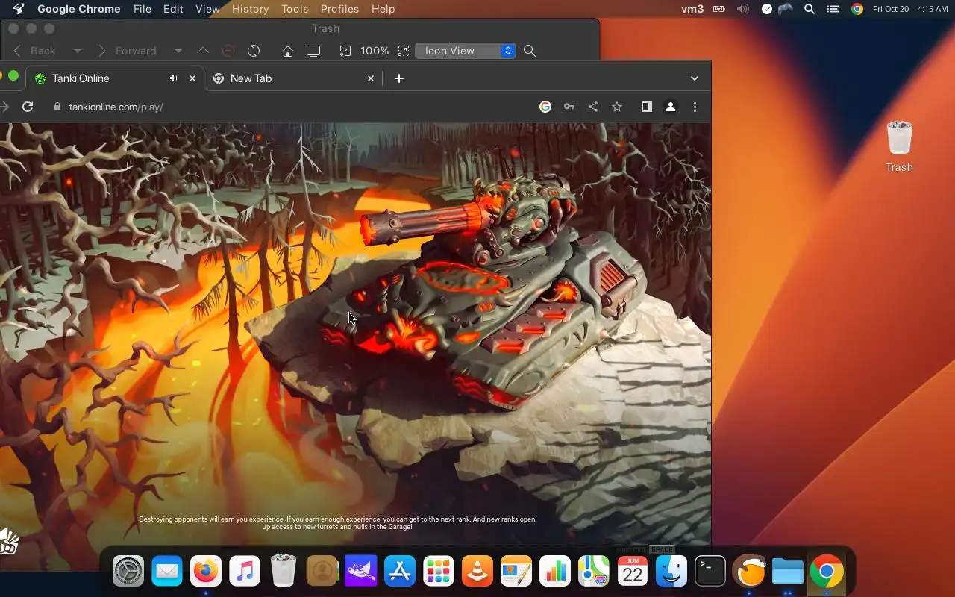Open the Help menu

pos(383,9)
